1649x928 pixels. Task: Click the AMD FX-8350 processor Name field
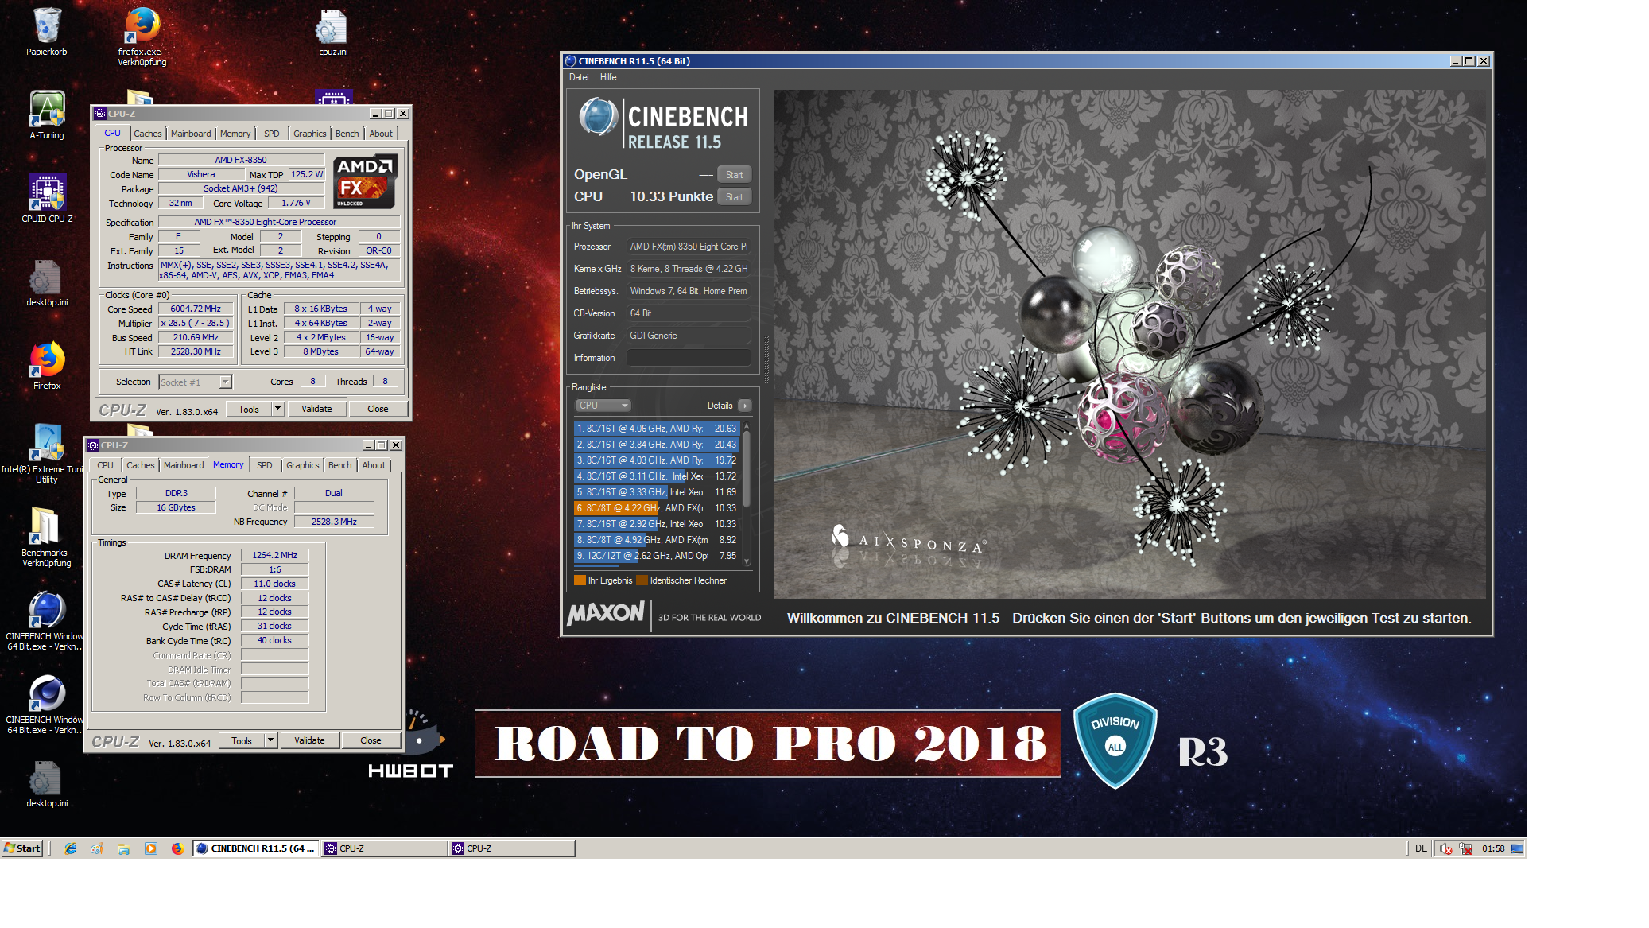(241, 161)
